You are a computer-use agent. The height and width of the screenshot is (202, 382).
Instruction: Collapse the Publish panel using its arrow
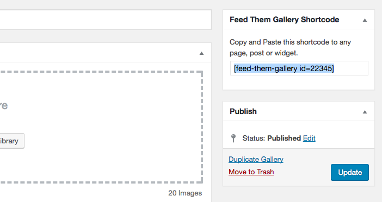click(365, 112)
